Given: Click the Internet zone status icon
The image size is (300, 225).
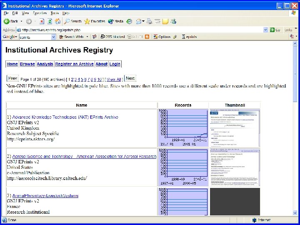Looking at the screenshot, I should (254, 220).
